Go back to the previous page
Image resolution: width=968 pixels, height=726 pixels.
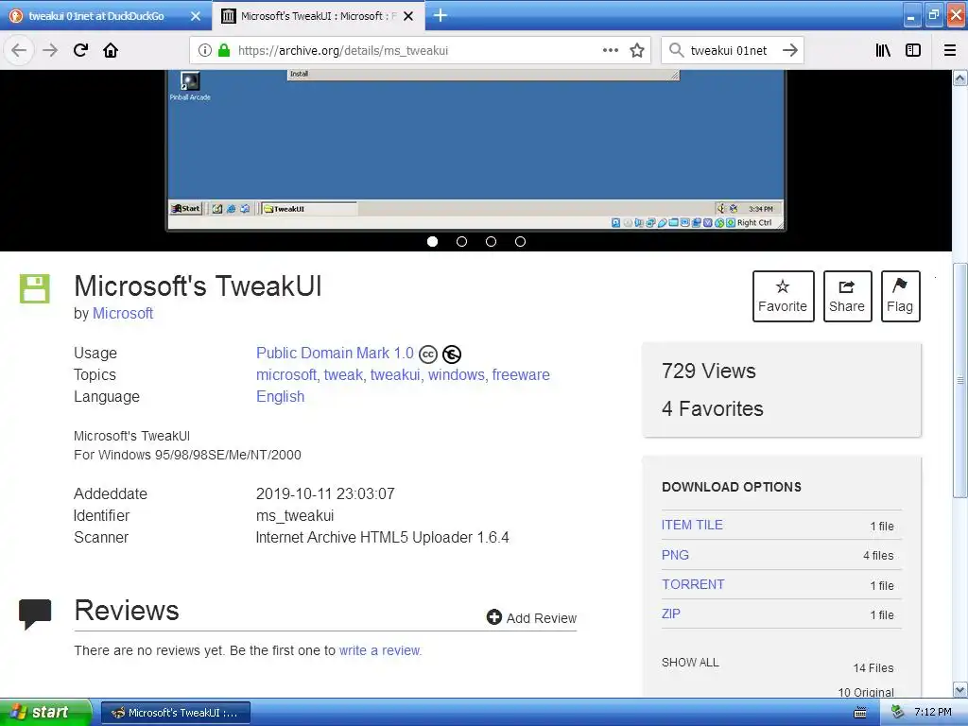coord(19,51)
